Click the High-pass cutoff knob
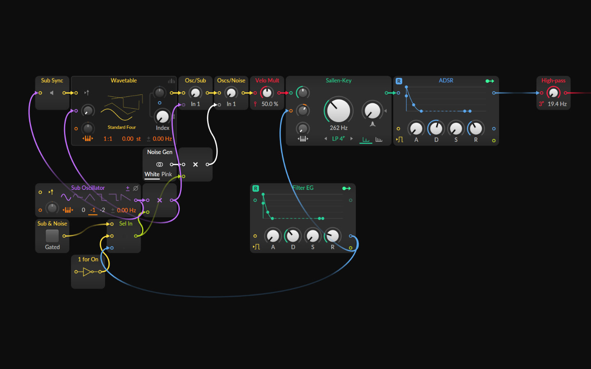The height and width of the screenshot is (369, 591). pyautogui.click(x=553, y=93)
